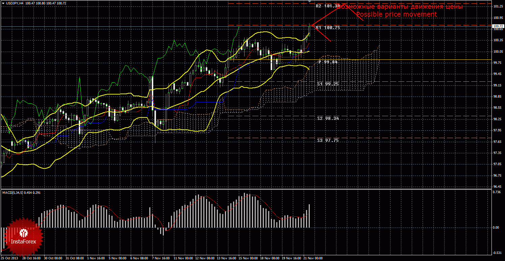
Task: Select the R1 100.75 resistance label
Action: click(328, 28)
